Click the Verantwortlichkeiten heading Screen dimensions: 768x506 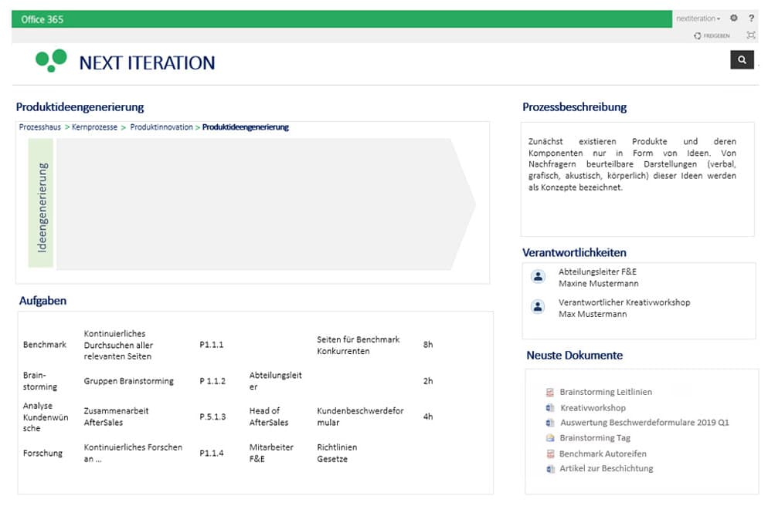coord(575,253)
